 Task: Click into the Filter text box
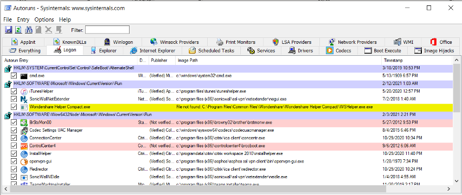[x=107, y=30]
